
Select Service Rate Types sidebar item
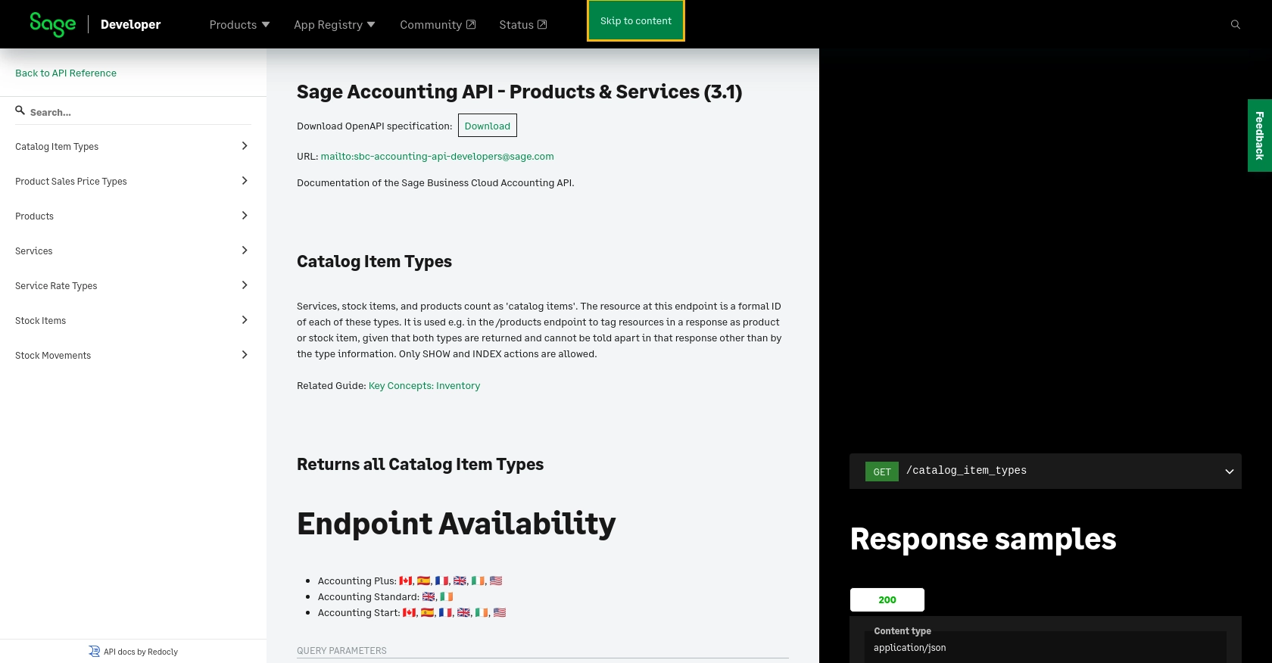pos(133,285)
